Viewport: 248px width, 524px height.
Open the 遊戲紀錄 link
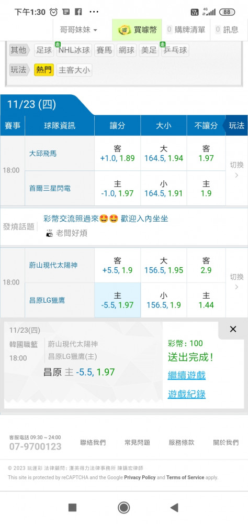(187, 395)
